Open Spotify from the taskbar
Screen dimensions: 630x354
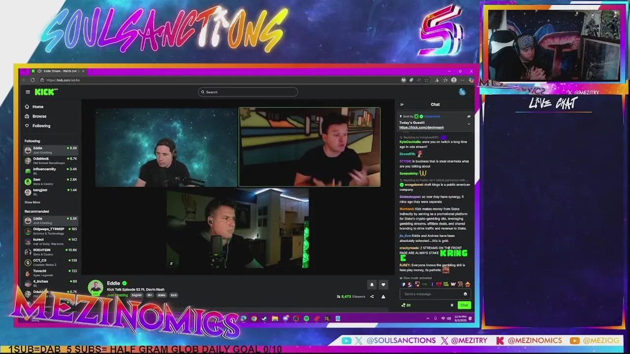(x=306, y=319)
